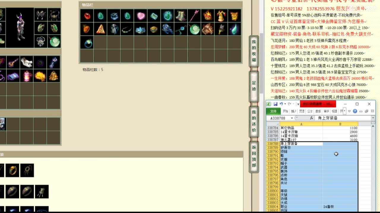Click Excel vertical scrollbar up arrow
The image size is (380, 213).
373,126
